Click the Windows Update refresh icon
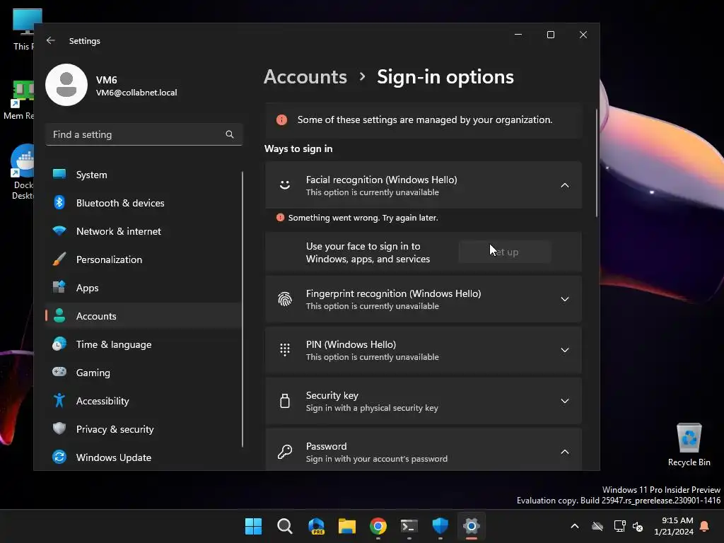 point(59,457)
